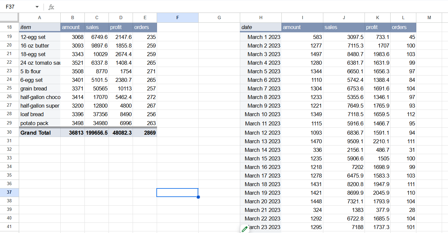The height and width of the screenshot is (233, 448).
Task: Select the grain bread item cell
Action: tap(40, 88)
